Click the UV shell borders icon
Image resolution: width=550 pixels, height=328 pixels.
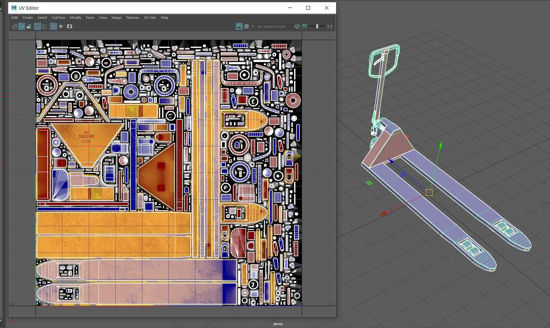click(37, 26)
